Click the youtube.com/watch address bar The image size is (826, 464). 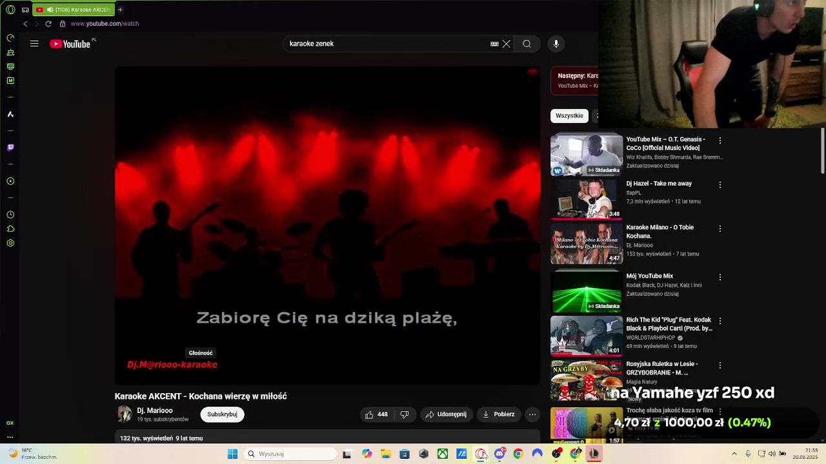click(x=105, y=24)
